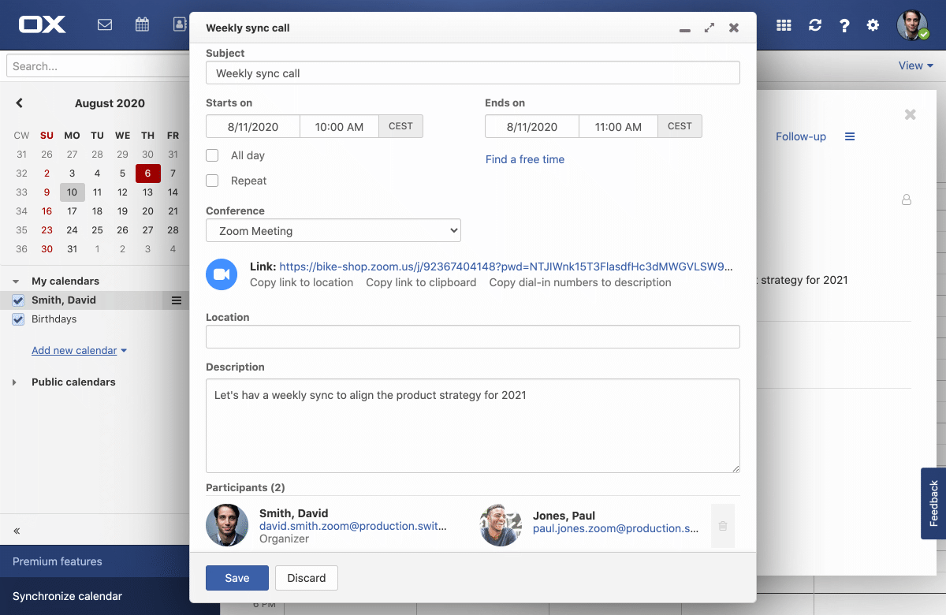Open settings gear icon
Viewport: 946px width, 615px height.
tap(873, 25)
